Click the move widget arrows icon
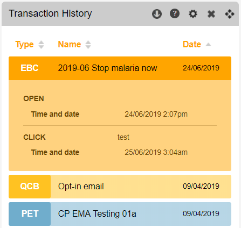 click(x=230, y=14)
